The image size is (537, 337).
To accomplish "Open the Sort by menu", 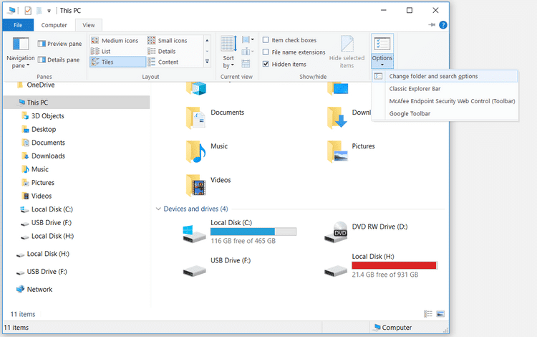I will click(228, 52).
